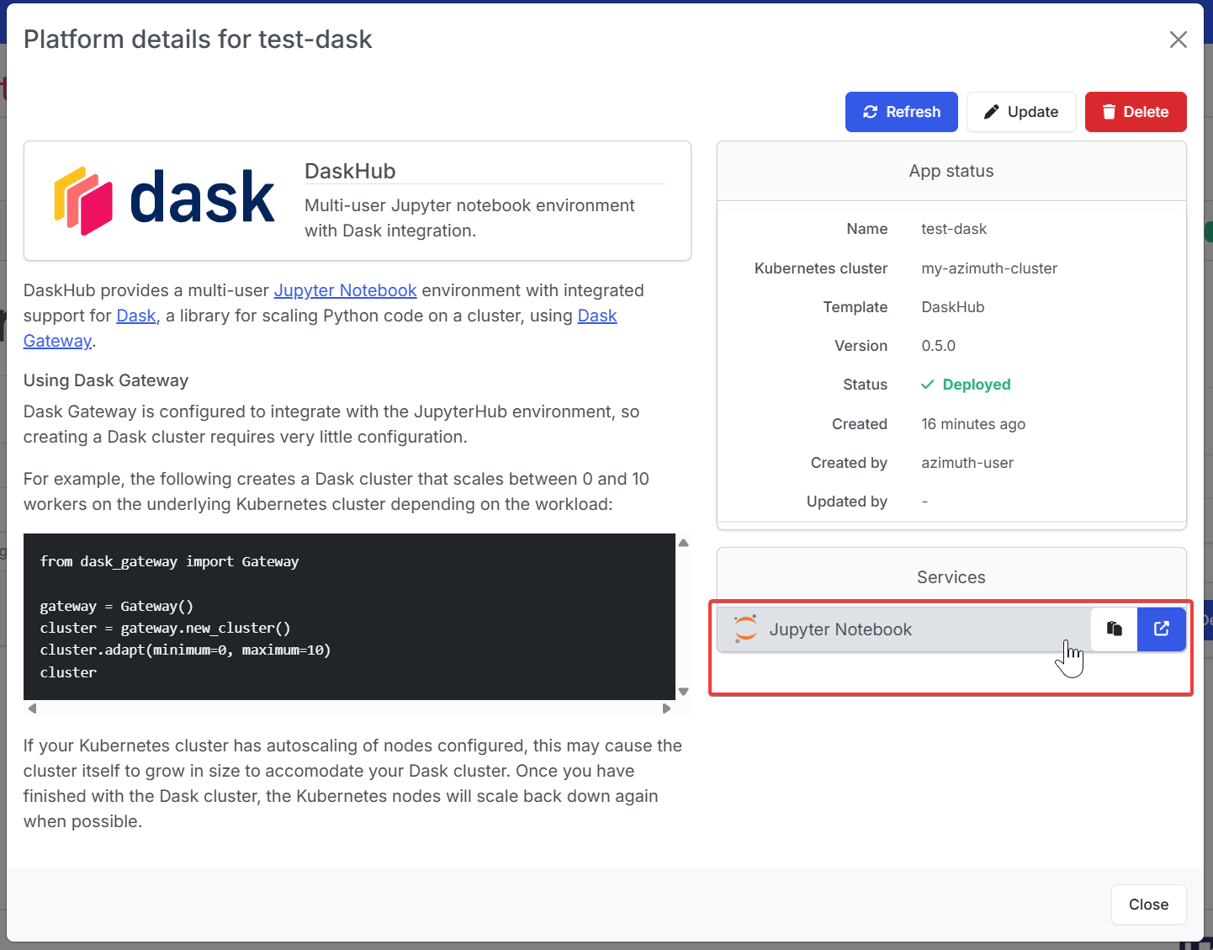Click the Refresh button

point(901,112)
